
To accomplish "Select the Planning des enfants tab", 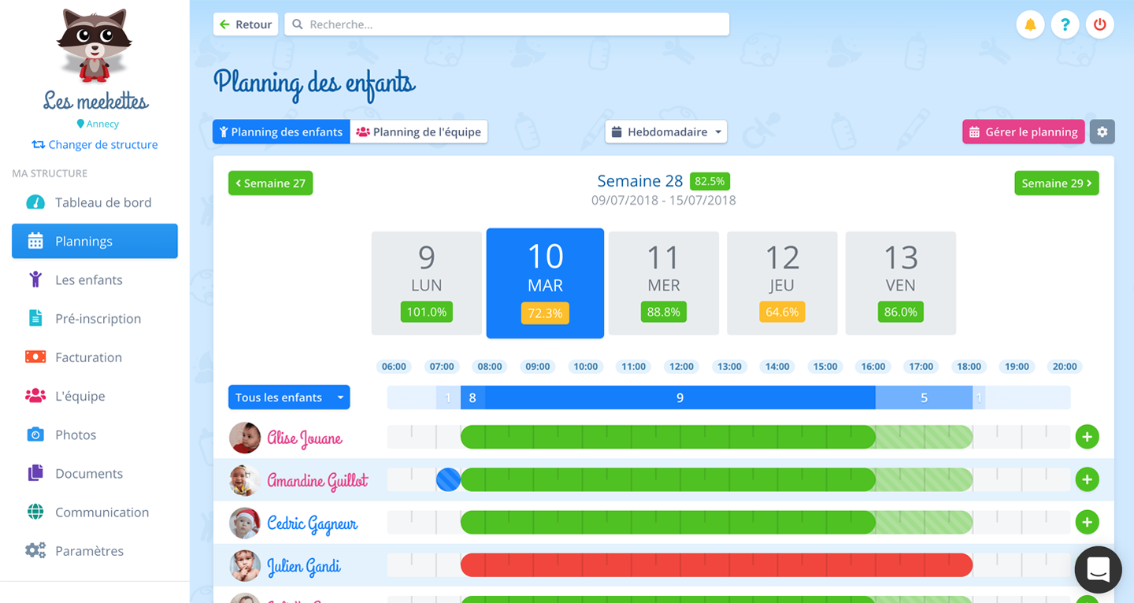I will 281,132.
